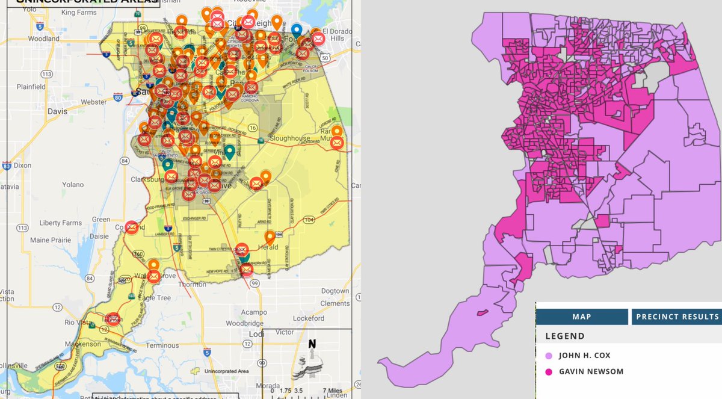Click the orange pin above Walnut Grove
This screenshot has width=722, height=399.
(153, 265)
